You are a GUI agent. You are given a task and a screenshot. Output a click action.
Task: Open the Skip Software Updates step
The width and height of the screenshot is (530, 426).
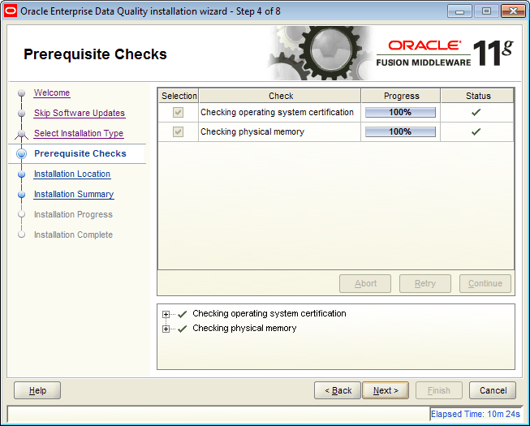click(x=80, y=113)
